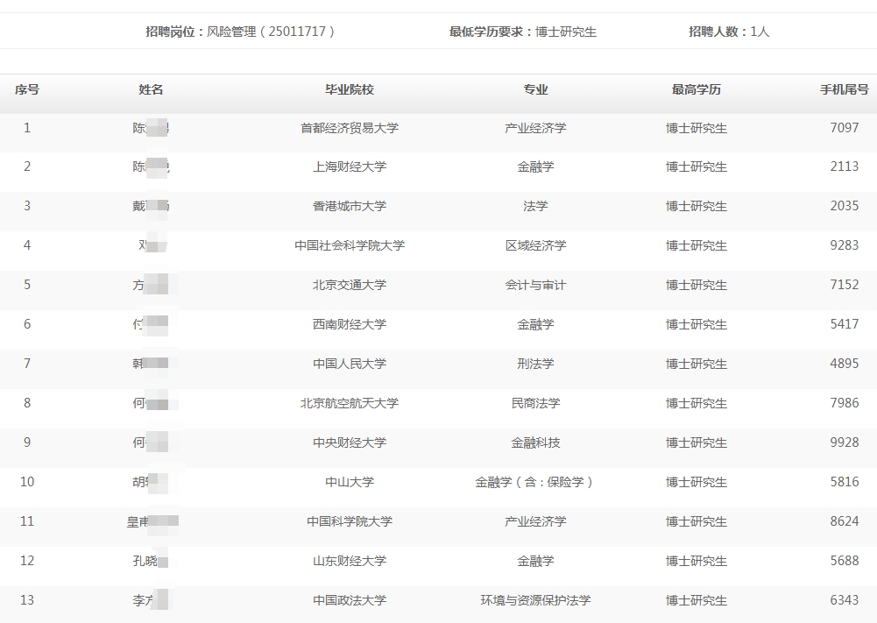Select phone tail number 8624
Viewport: 877px width, 623px height.
pos(844,521)
